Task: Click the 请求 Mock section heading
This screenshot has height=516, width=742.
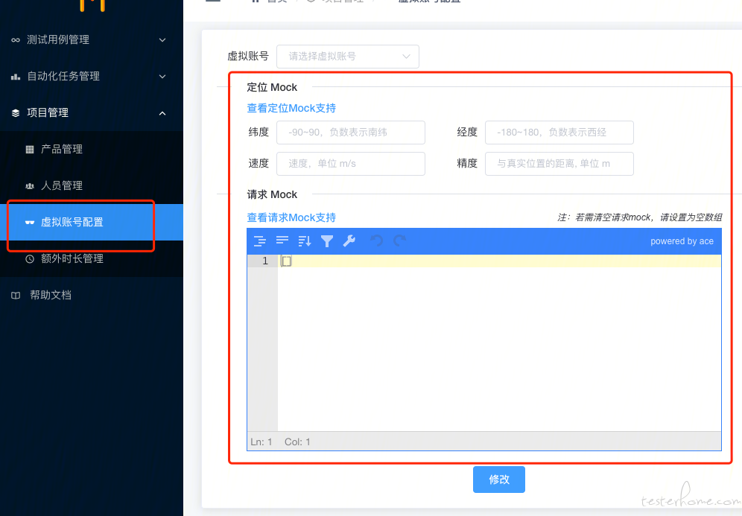Action: coord(272,195)
